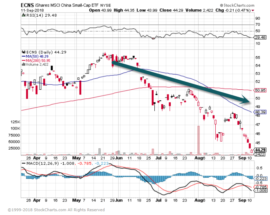270x215 pixels.
Task: Click the ECNS ticker symbol in title
Action: [x=27, y=5]
